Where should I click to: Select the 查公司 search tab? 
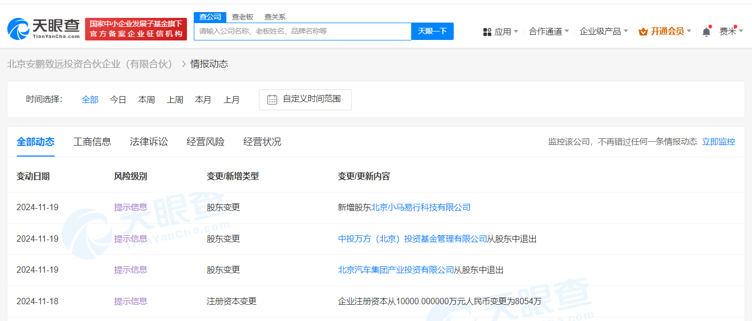tap(210, 17)
